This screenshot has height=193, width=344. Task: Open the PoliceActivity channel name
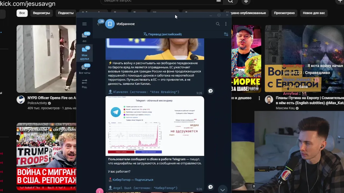[x=37, y=103]
